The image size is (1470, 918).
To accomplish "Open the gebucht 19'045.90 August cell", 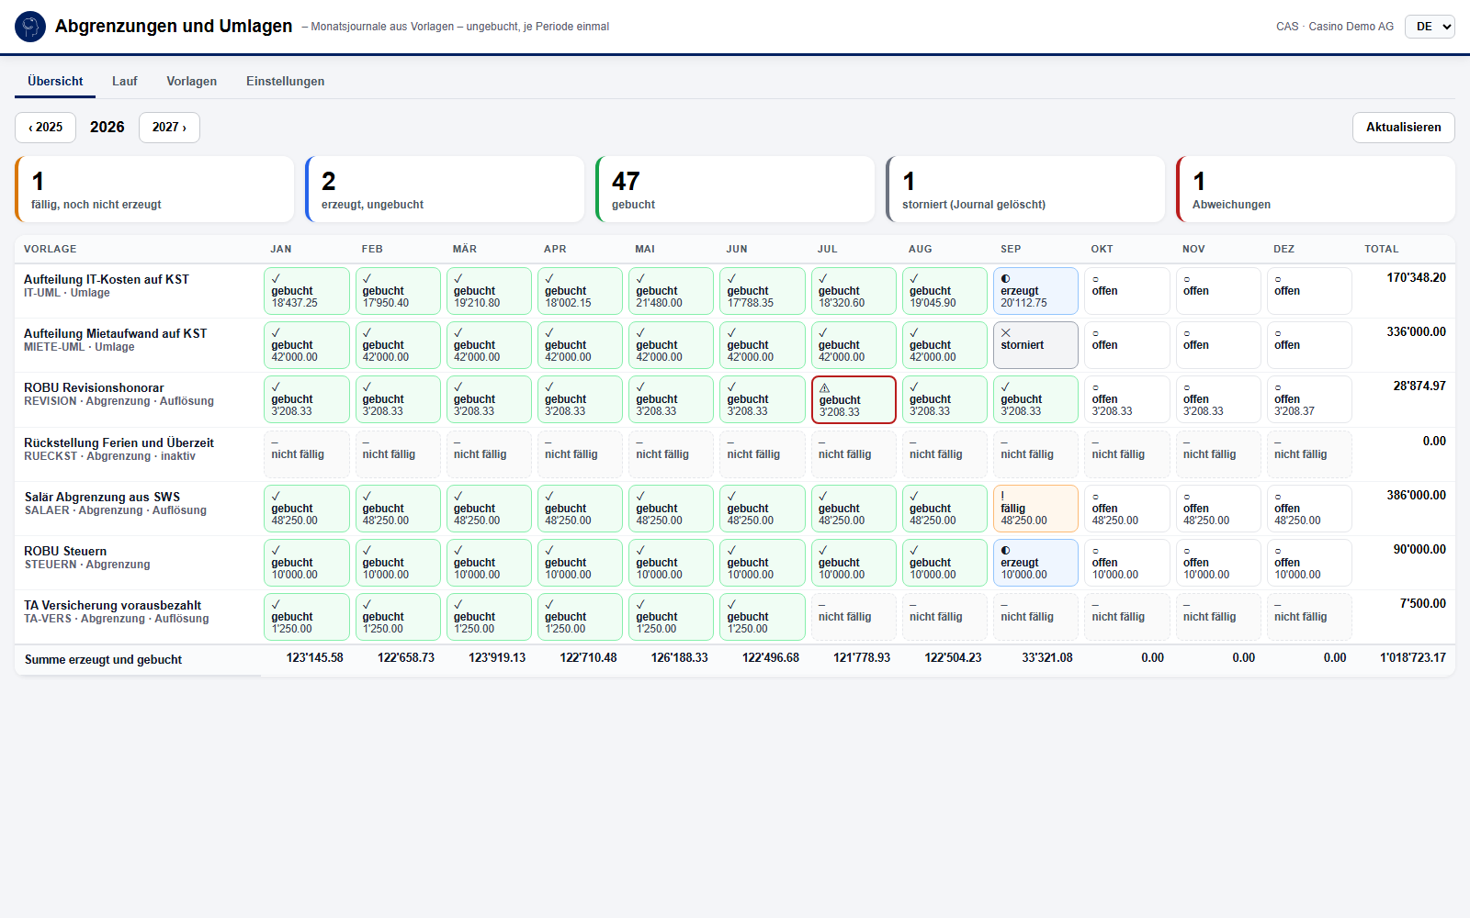I will 944,291.
